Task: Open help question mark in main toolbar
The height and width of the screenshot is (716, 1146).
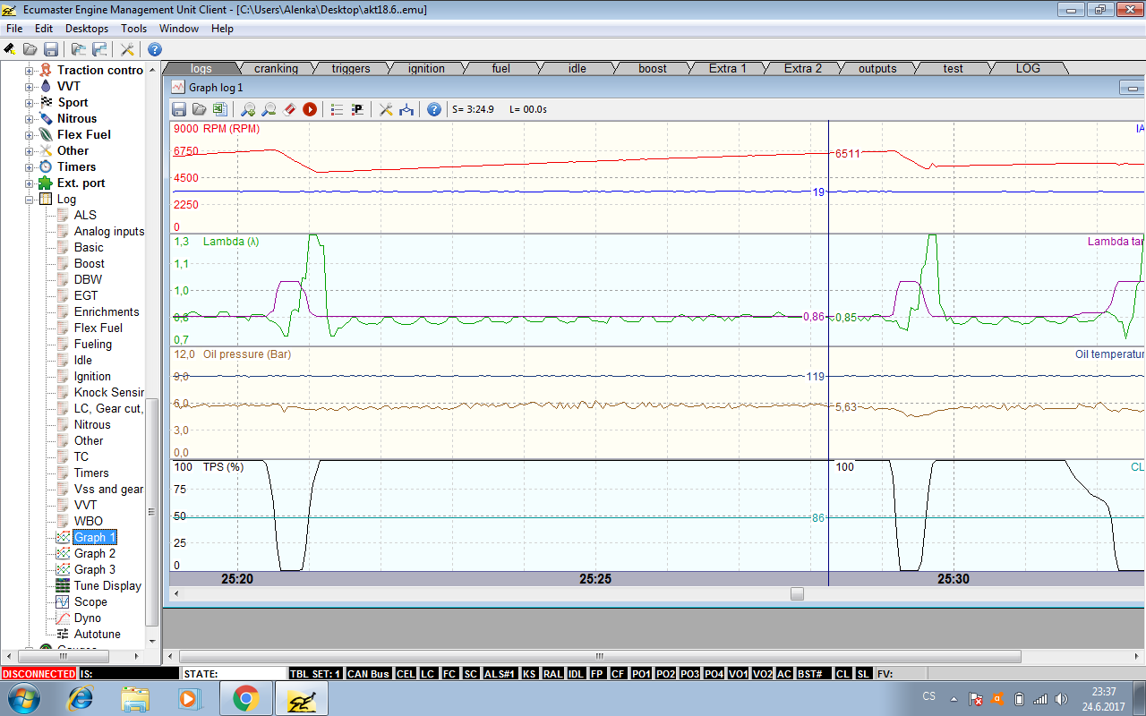Action: (155, 49)
